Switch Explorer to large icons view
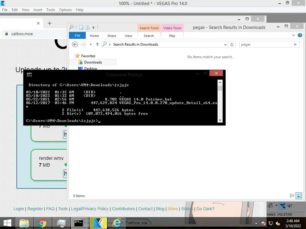The image size is (306, 229). (x=299, y=196)
